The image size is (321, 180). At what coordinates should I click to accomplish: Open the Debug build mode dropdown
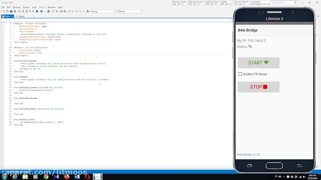pyautogui.click(x=103, y=11)
